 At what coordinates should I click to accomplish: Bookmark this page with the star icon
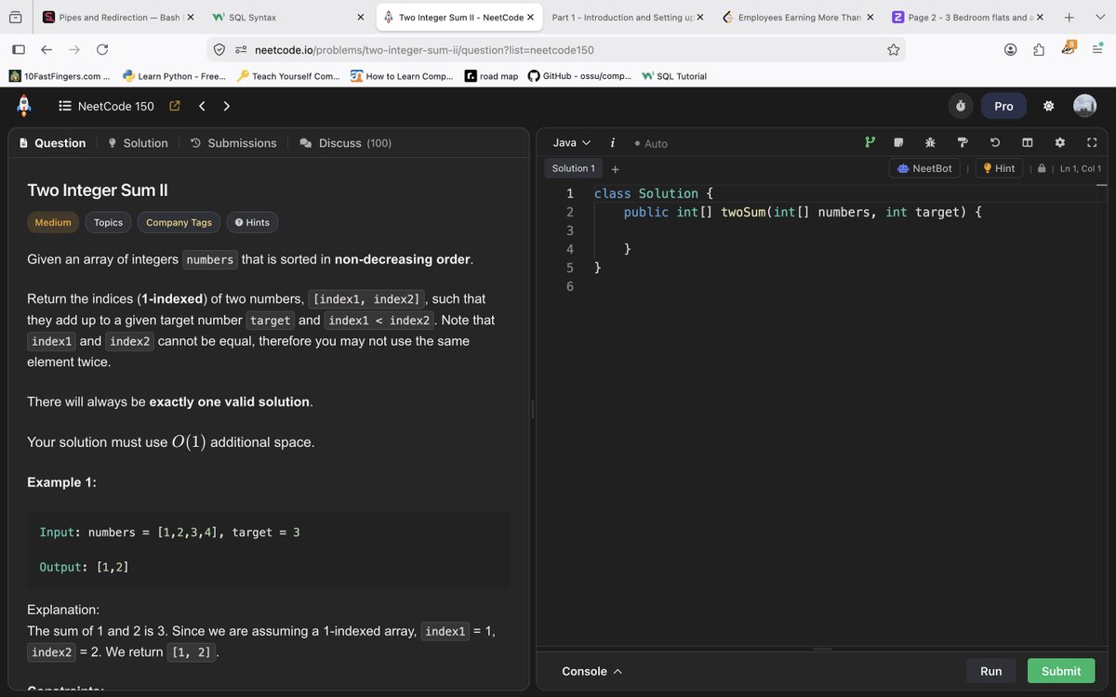[894, 50]
